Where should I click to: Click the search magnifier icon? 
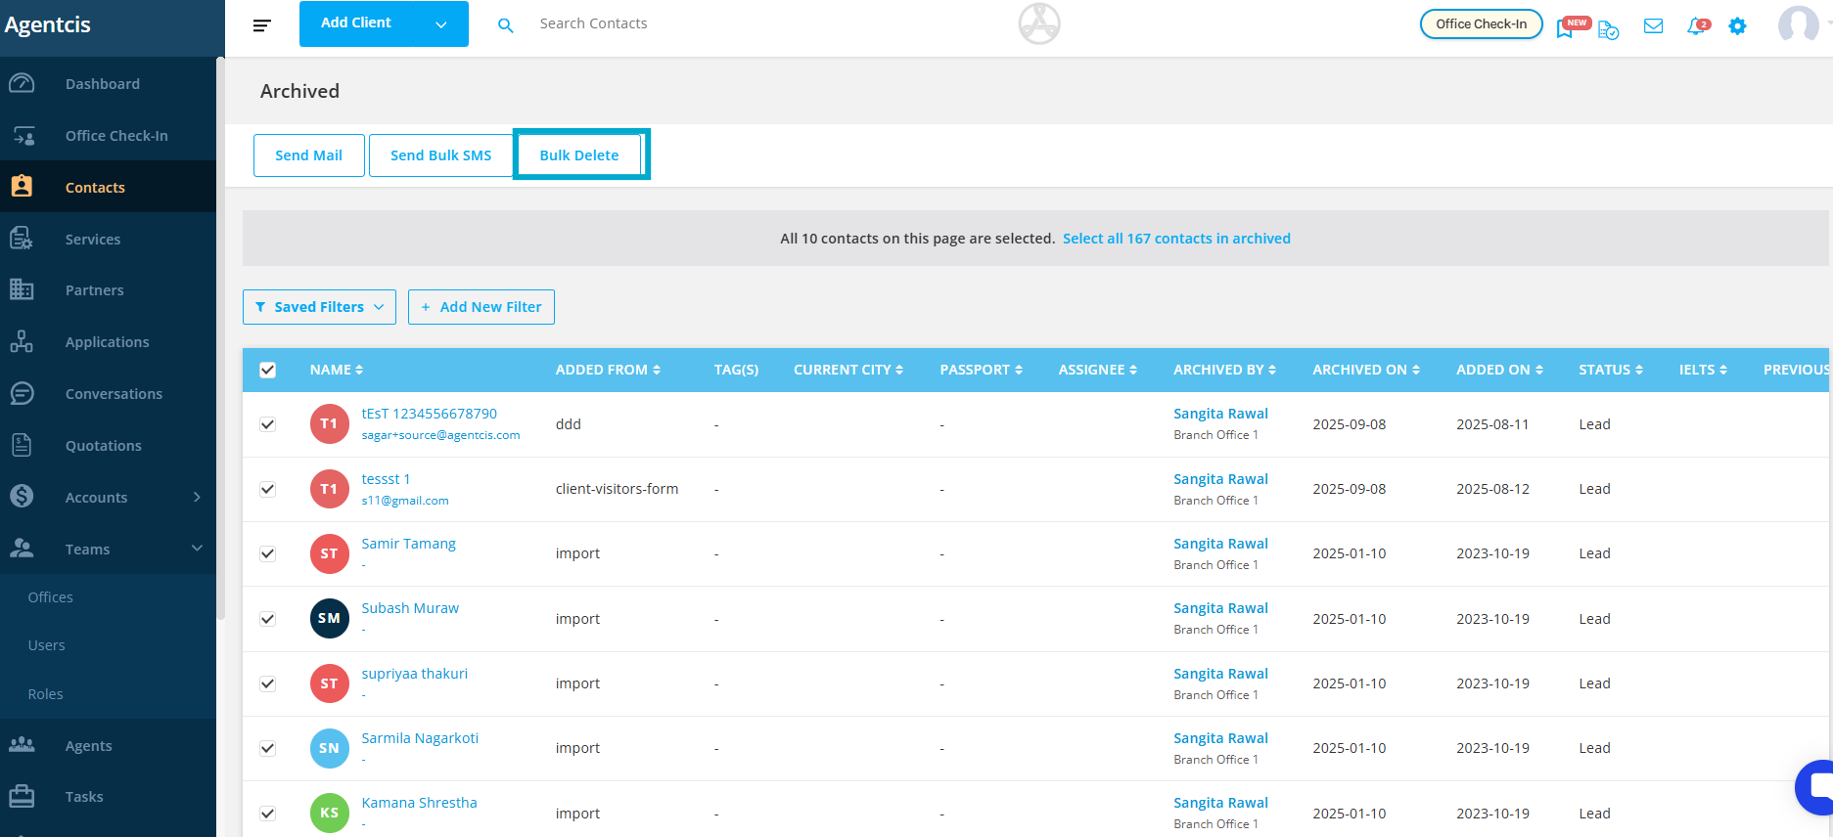click(506, 25)
